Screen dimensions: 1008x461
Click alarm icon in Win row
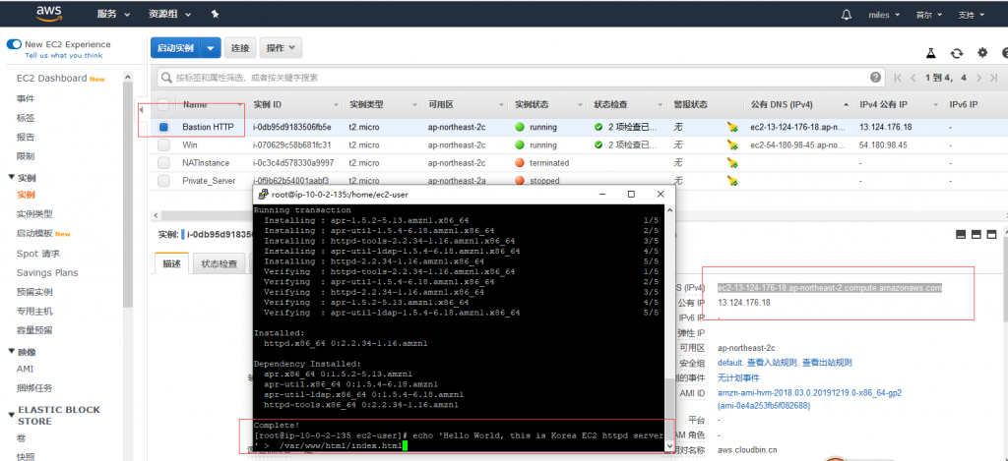click(732, 145)
